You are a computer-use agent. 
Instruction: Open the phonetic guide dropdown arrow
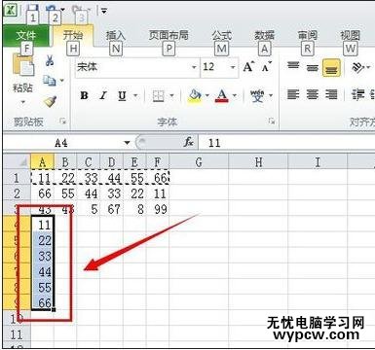pyautogui.click(x=271, y=96)
